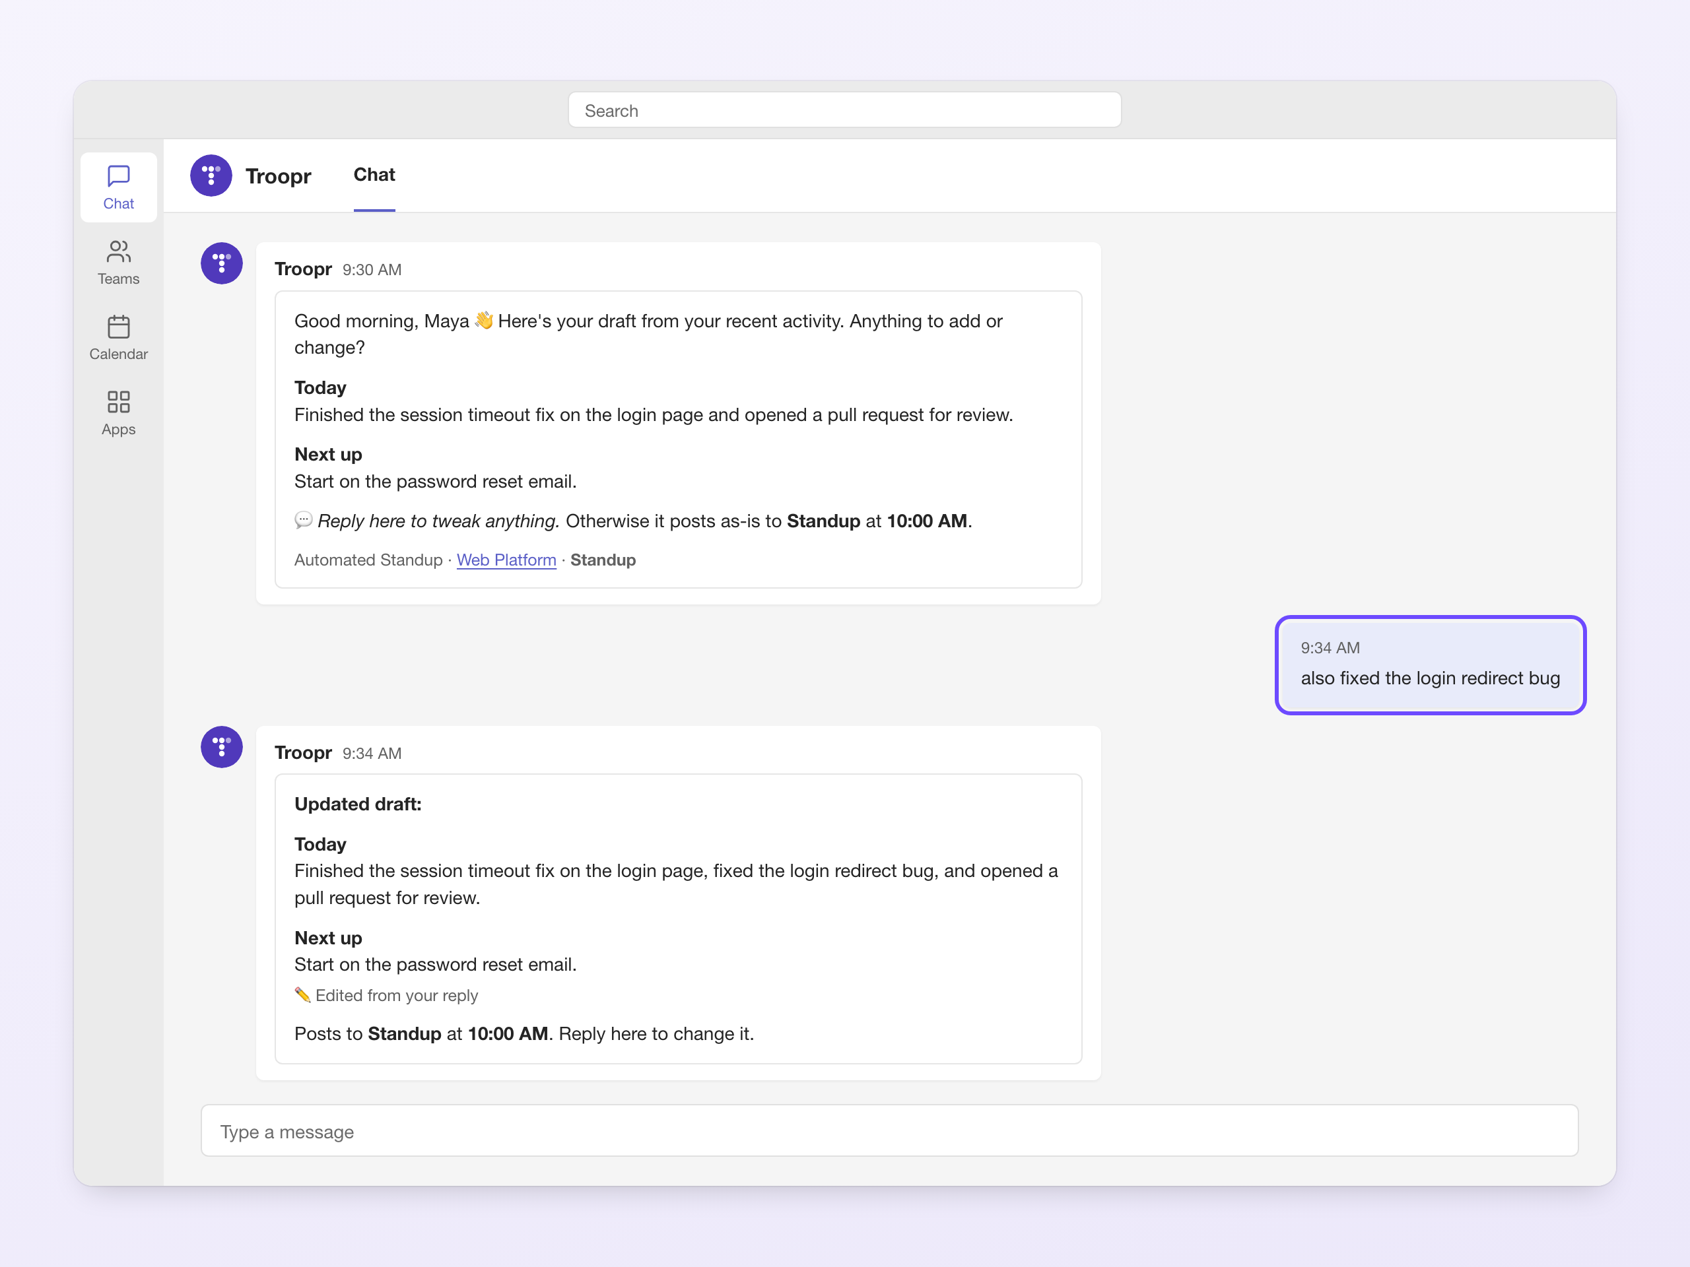Image resolution: width=1690 pixels, height=1267 pixels.
Task: Open the Teams sidebar icon
Action: 118,263
